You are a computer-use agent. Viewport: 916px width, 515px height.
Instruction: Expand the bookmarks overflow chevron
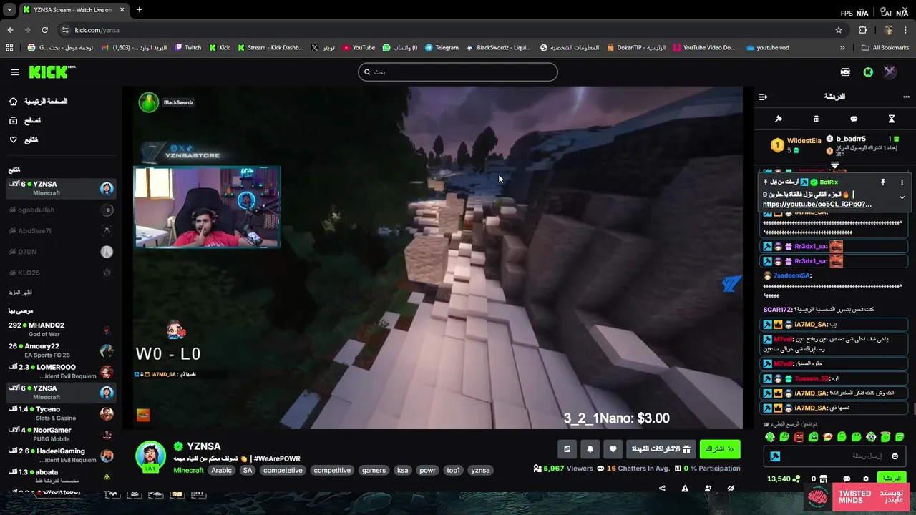tap(842, 48)
